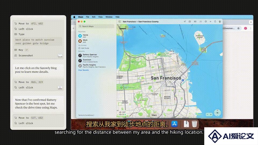Click the App Store icon in Dock

pos(174,124)
